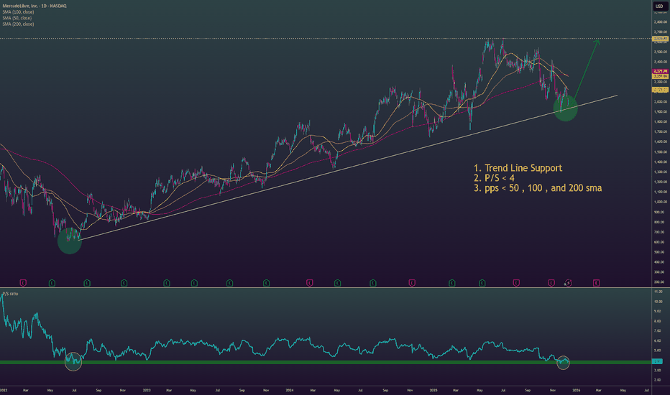
Task: Select green circle at the trend line's start
Action: tap(70, 241)
